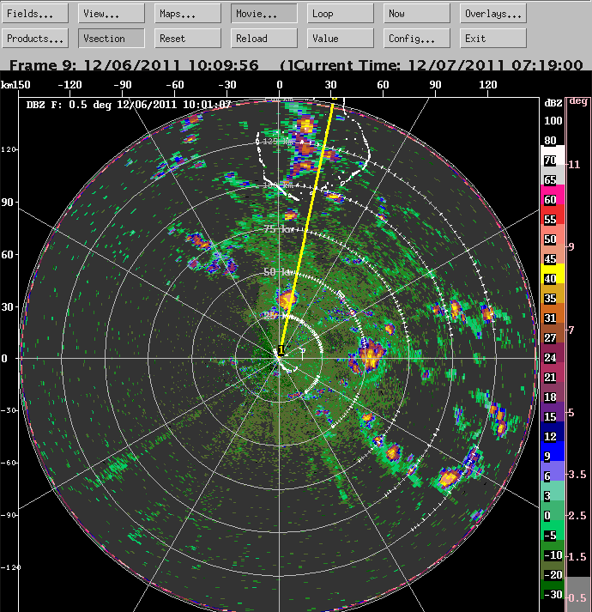592x612 pixels.
Task: Open the Config... dialog
Action: pos(417,39)
